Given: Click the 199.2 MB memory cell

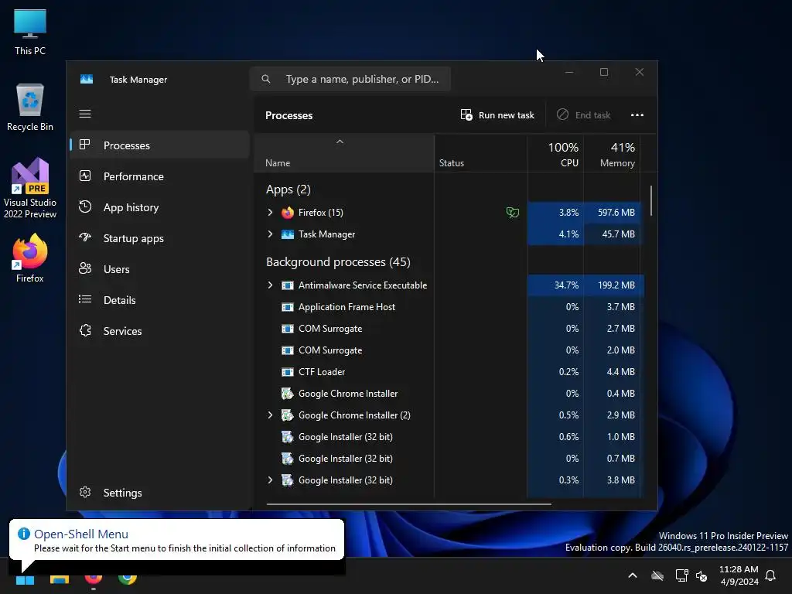Looking at the screenshot, I should pyautogui.click(x=613, y=285).
